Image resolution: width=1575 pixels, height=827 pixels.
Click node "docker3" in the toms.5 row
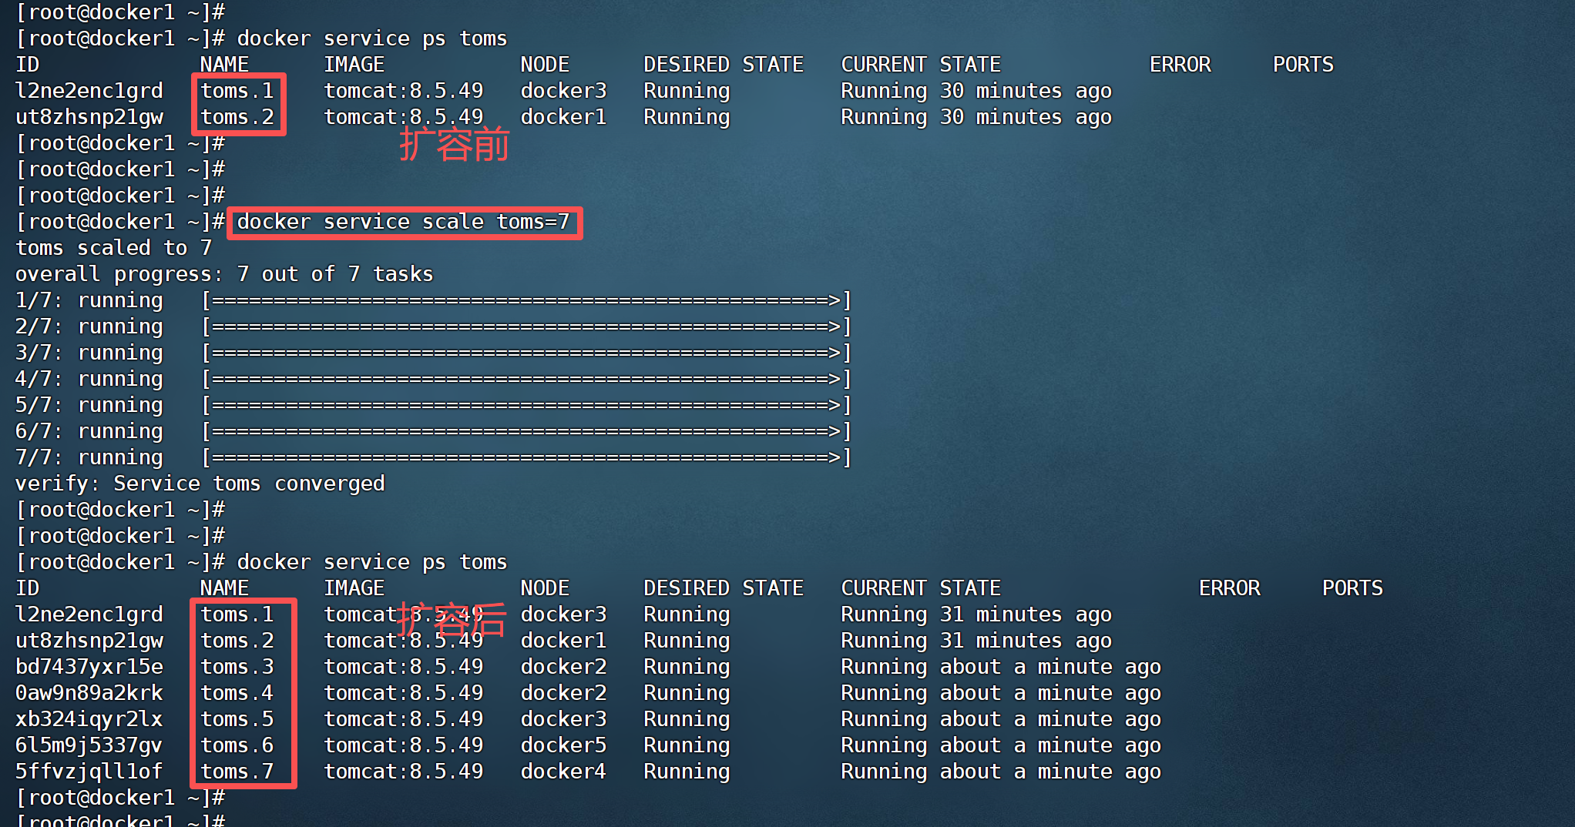click(564, 719)
